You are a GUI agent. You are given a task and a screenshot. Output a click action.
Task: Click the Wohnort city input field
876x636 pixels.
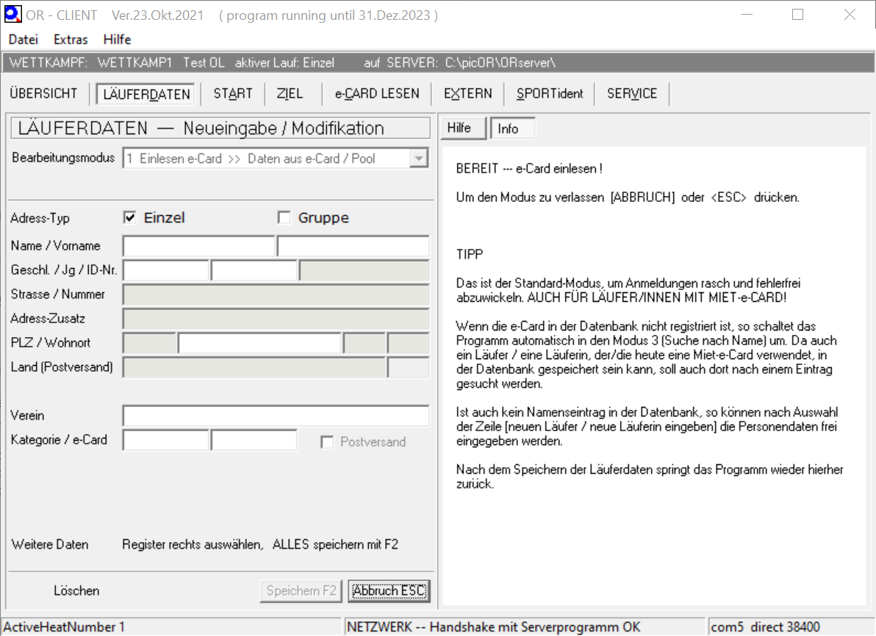point(259,343)
